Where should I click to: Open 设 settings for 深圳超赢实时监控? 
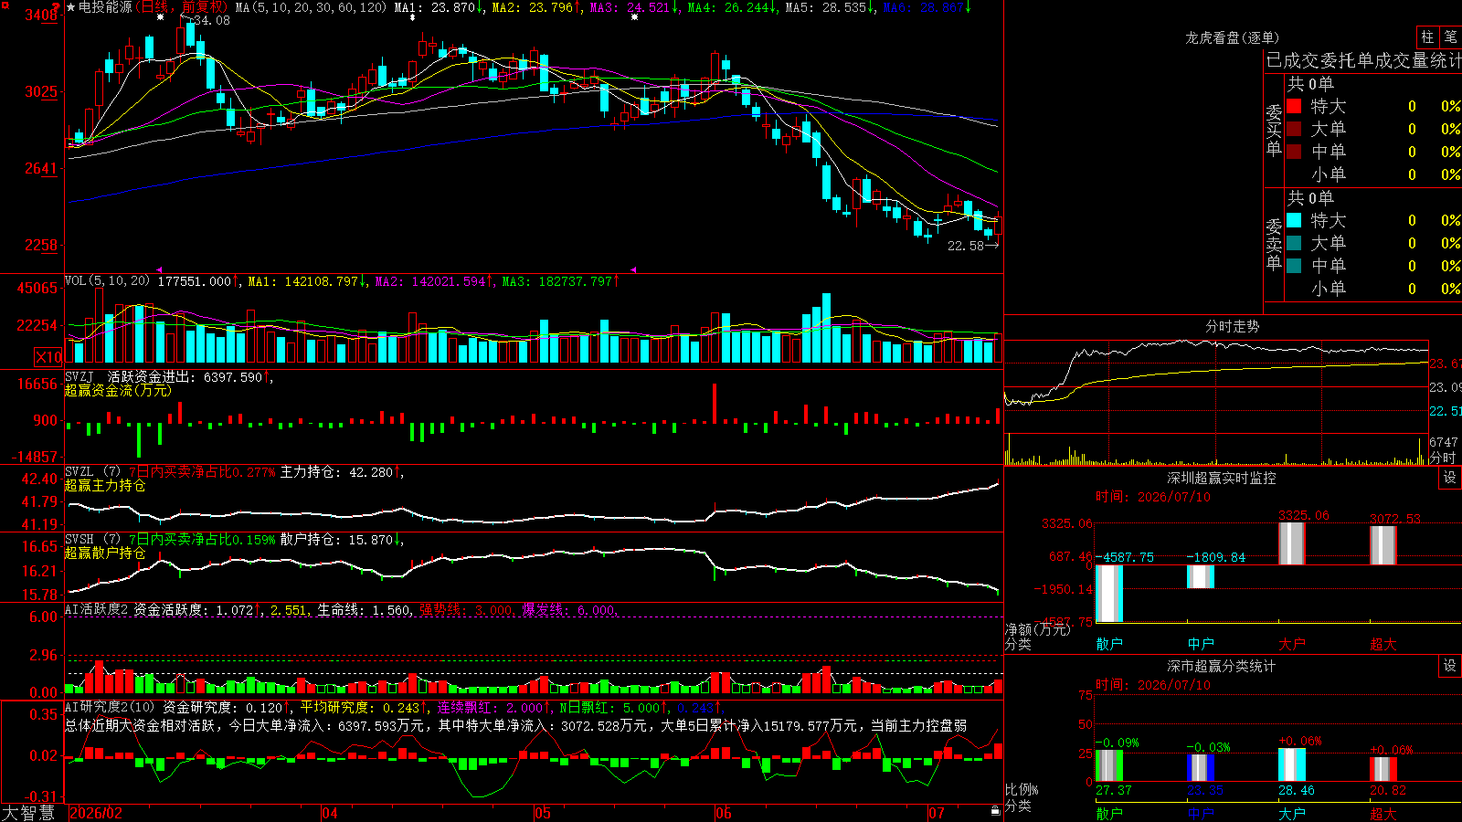(x=1450, y=478)
